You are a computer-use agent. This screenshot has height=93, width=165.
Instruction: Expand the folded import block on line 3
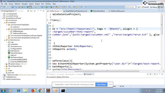click(x=52, y=20)
